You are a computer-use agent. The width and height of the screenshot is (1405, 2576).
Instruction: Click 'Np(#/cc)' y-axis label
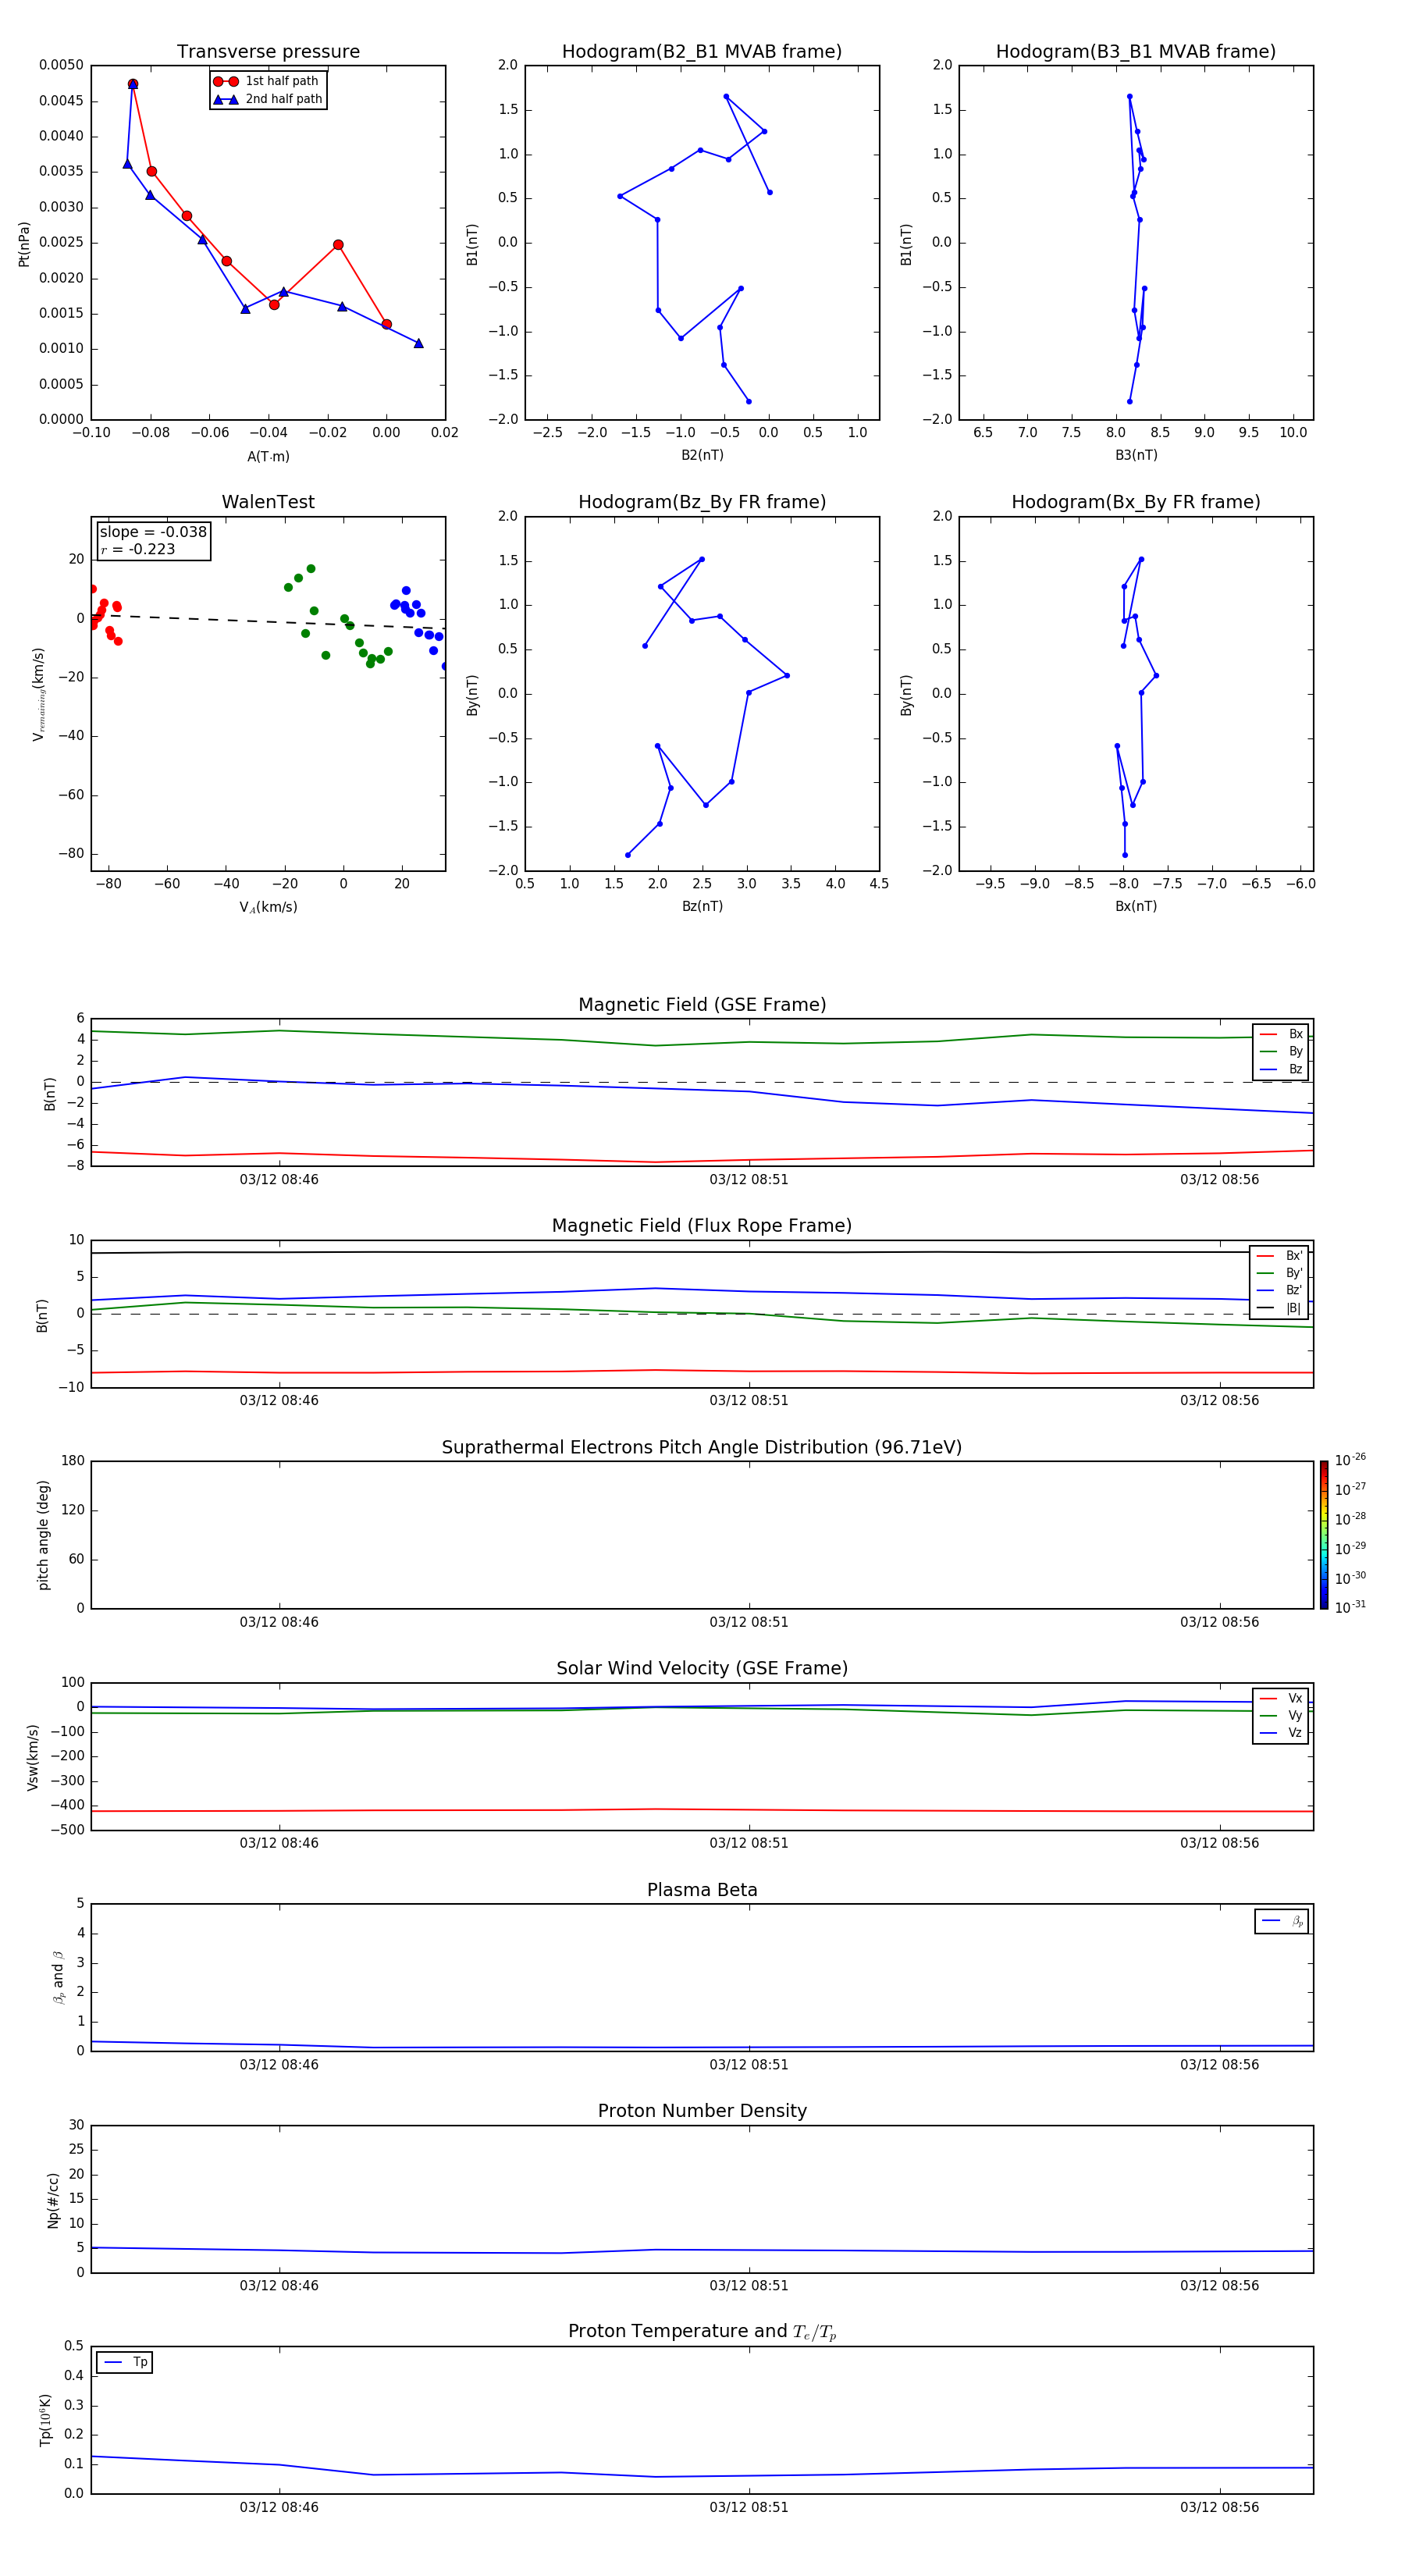pyautogui.click(x=53, y=2200)
